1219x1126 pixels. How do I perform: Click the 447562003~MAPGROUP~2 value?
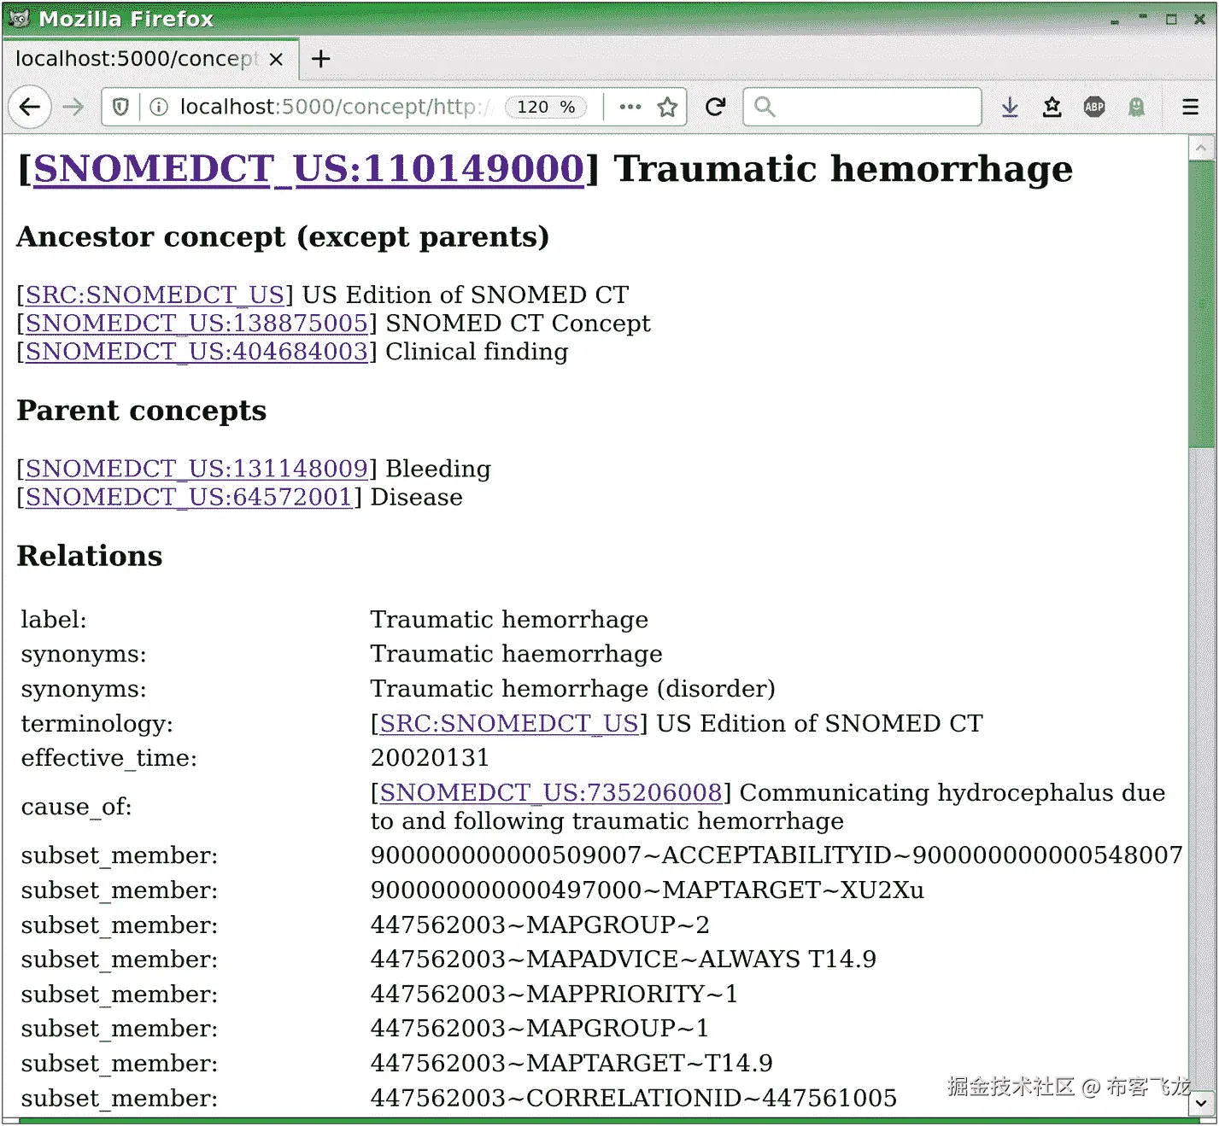[540, 925]
